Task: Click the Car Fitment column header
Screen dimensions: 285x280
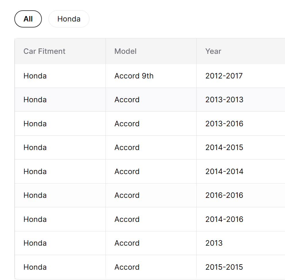Action: pos(44,51)
